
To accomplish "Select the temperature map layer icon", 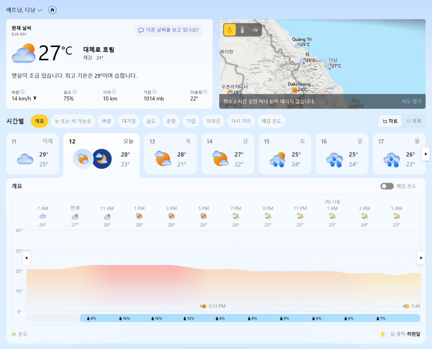I will click(x=242, y=30).
